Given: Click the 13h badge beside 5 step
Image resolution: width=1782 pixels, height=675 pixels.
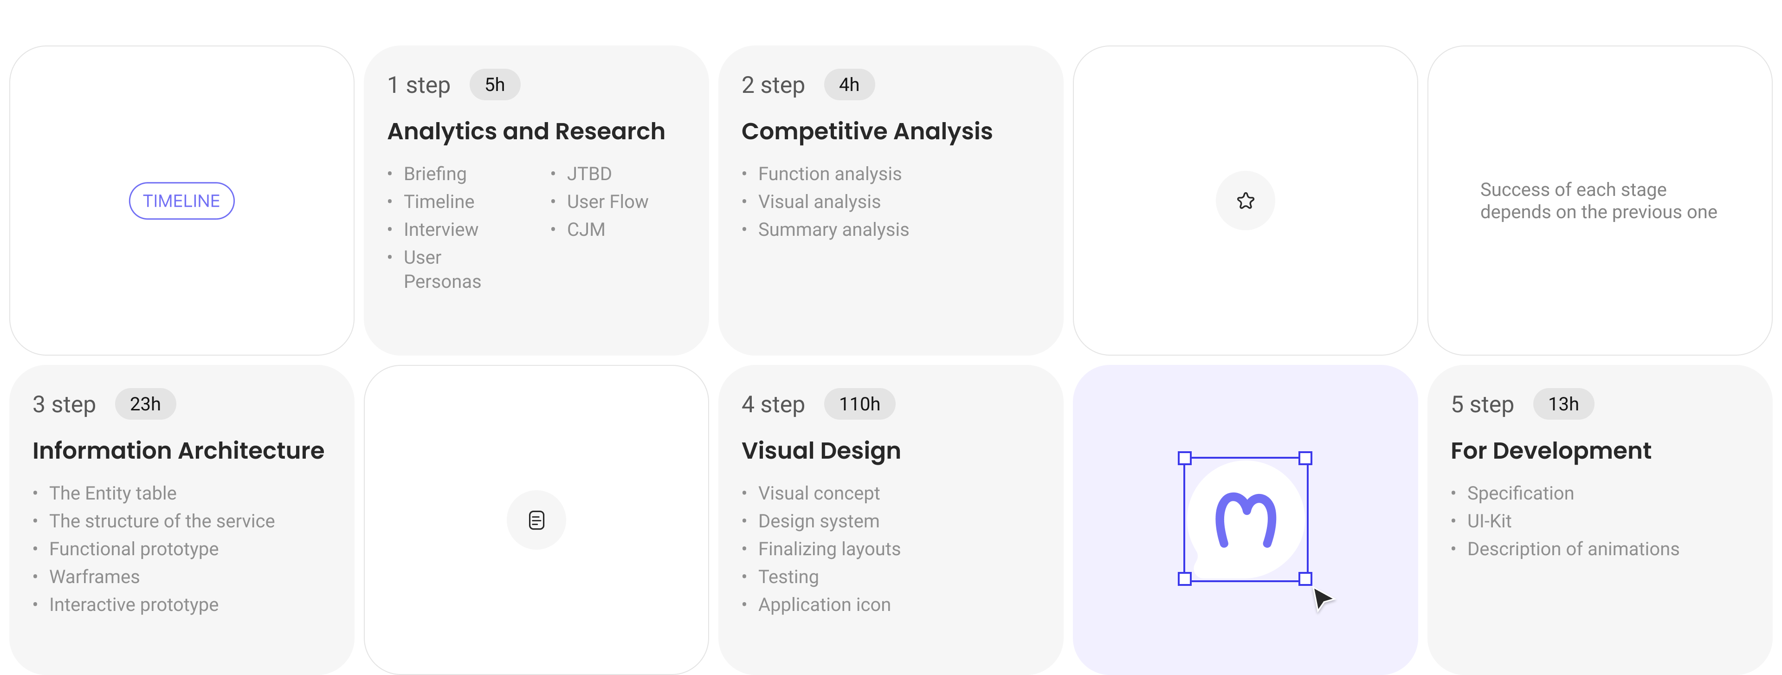Looking at the screenshot, I should (x=1563, y=404).
